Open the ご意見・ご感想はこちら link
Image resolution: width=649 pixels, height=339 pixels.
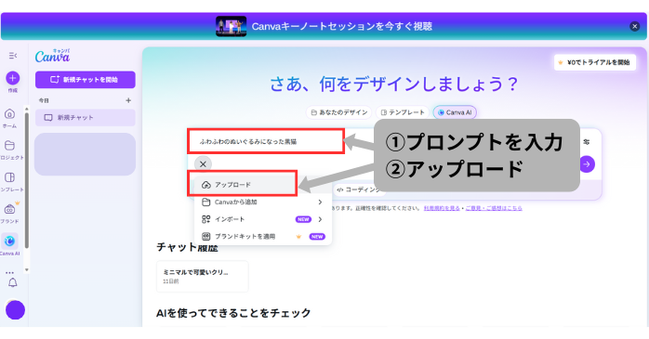(494, 208)
